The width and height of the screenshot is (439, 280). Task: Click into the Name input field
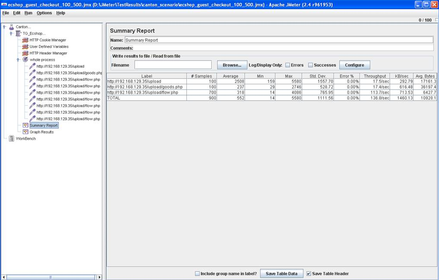click(279, 40)
